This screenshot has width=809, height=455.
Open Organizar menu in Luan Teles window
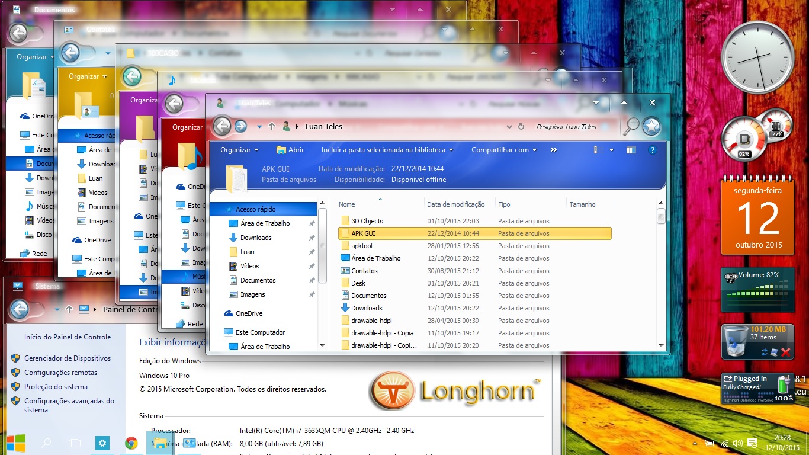coord(239,150)
